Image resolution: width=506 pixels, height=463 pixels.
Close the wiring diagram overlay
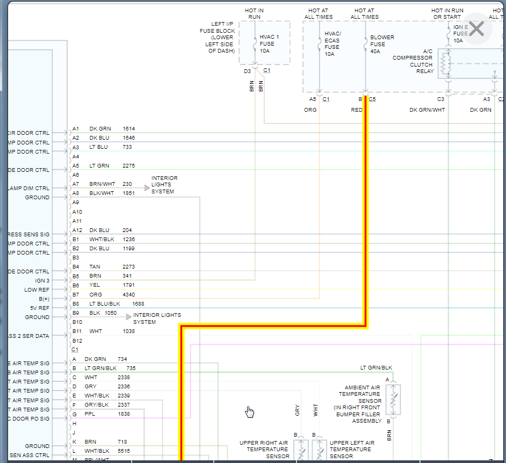tap(476, 28)
